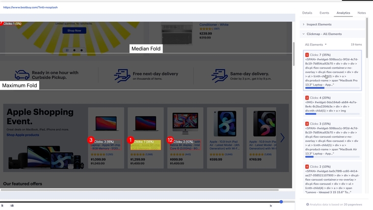Viewport: 373px width, 210px height.
Task: Open the Notes tab
Action: coord(362,13)
